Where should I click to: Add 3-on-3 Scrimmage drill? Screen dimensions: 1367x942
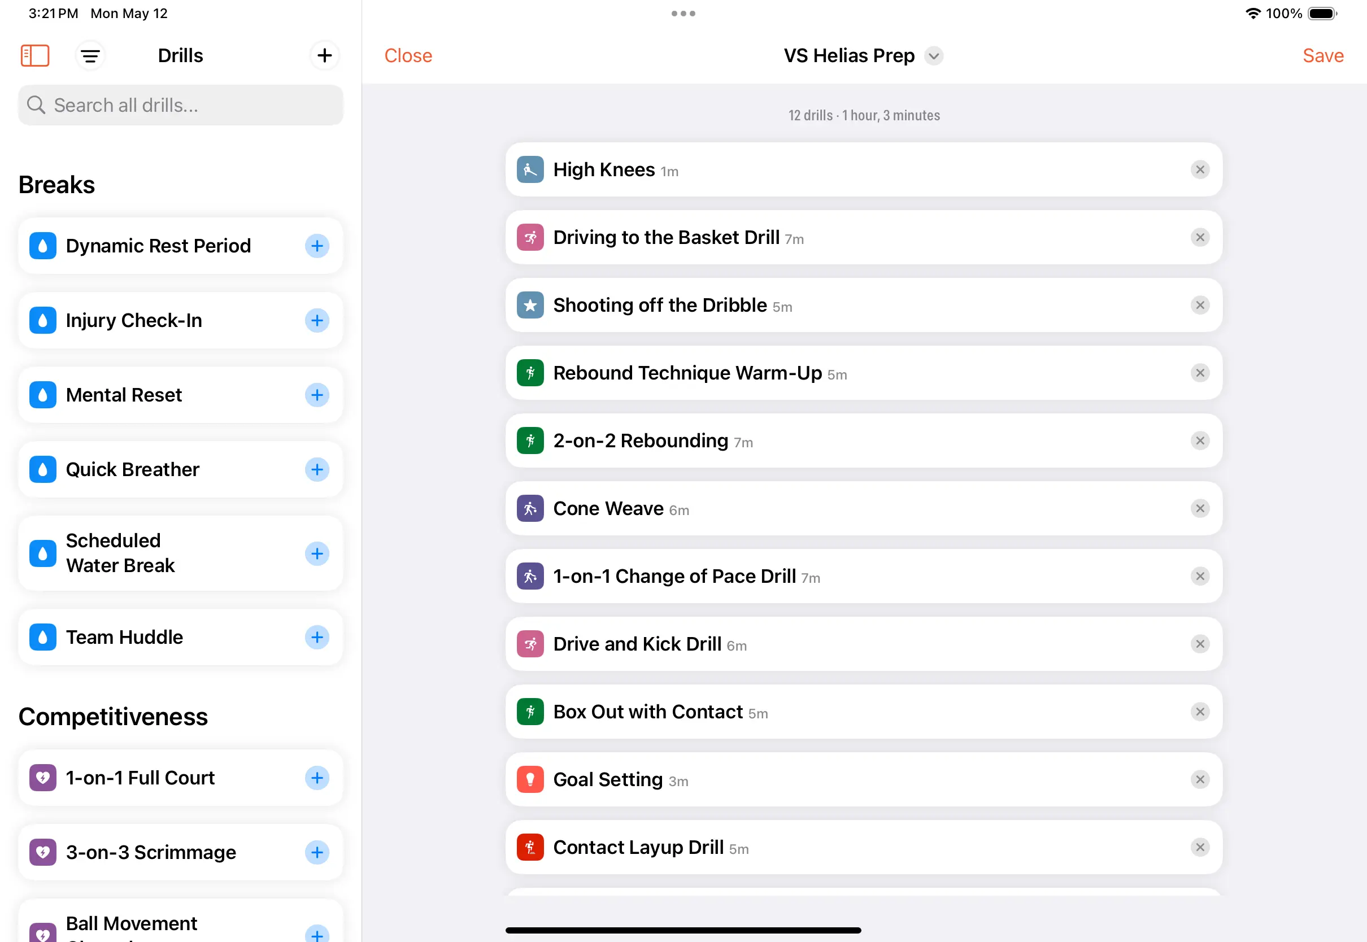[x=317, y=852]
